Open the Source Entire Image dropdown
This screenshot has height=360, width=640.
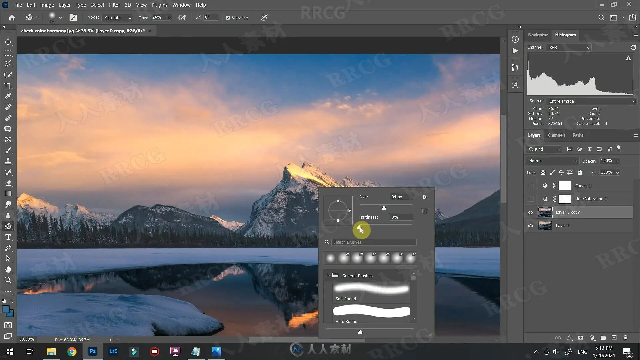[x=591, y=101]
